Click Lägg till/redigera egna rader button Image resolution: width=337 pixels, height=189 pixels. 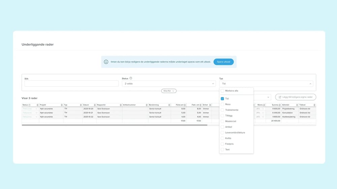pos(296,97)
